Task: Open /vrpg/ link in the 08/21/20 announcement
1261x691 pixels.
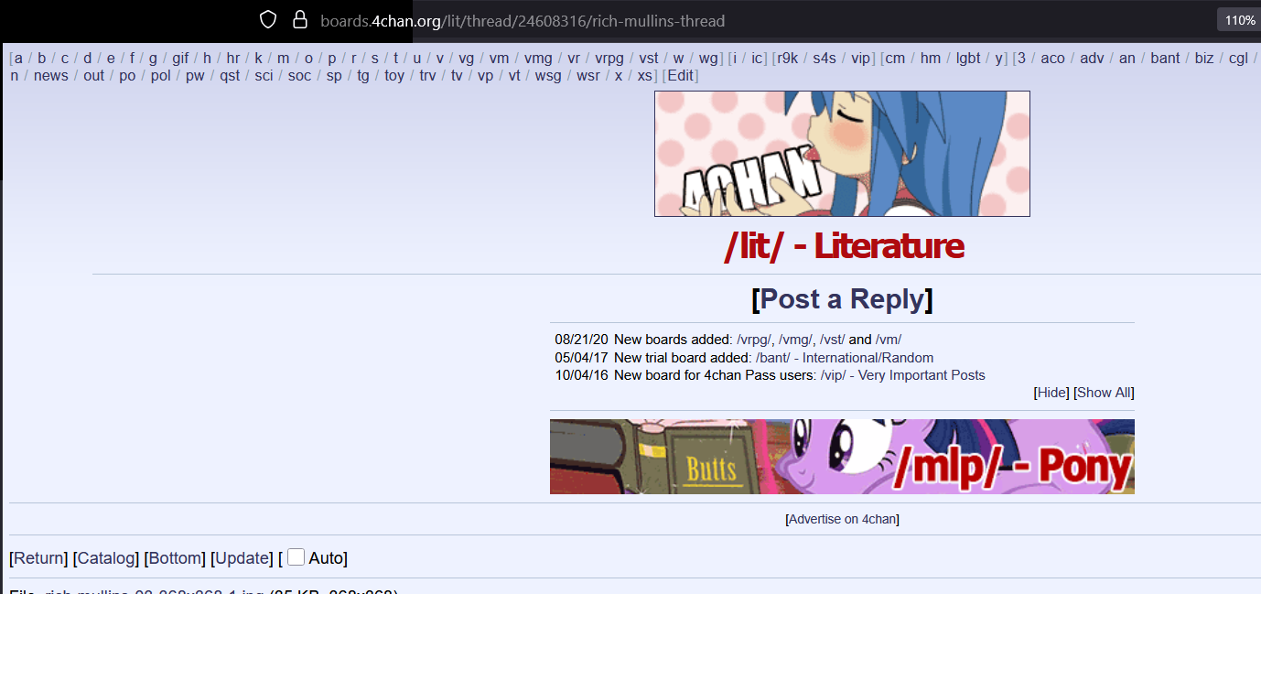Action: click(x=754, y=340)
